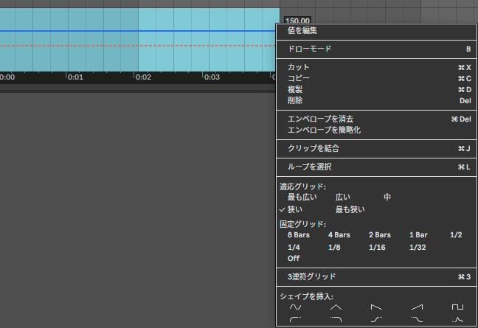Insert the S-curve falling shape
This screenshot has width=478, height=328.
[417, 319]
